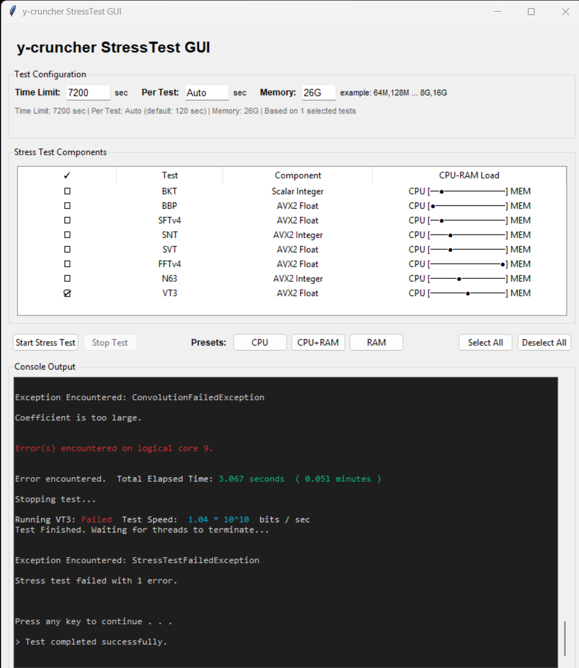Check the SFTv4 test checkbox
This screenshot has height=668, width=579.
(68, 221)
